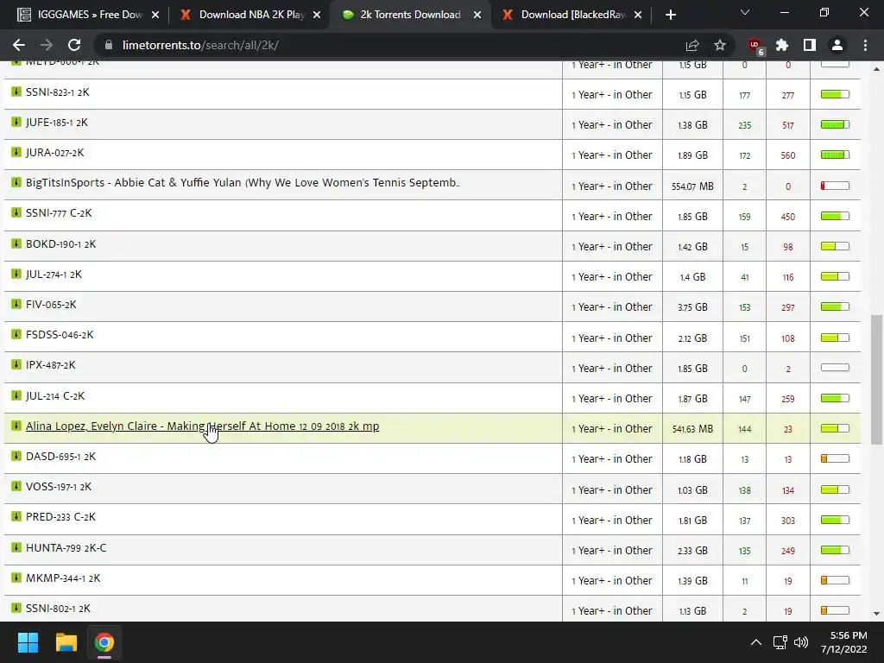This screenshot has height=663, width=884.
Task: Open a new tab with plus button
Action: pos(670,15)
